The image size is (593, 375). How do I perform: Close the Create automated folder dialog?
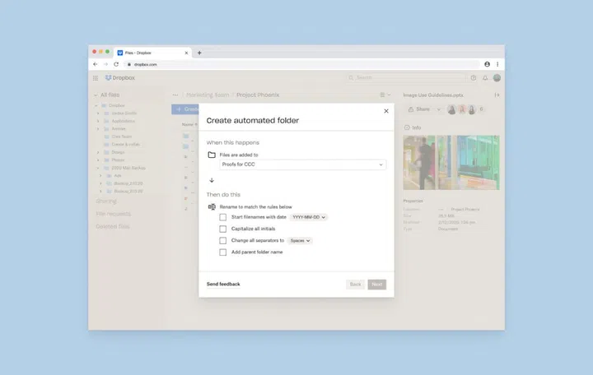click(386, 111)
